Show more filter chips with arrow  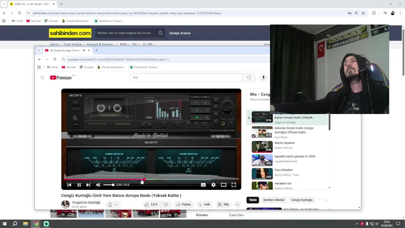point(326,200)
